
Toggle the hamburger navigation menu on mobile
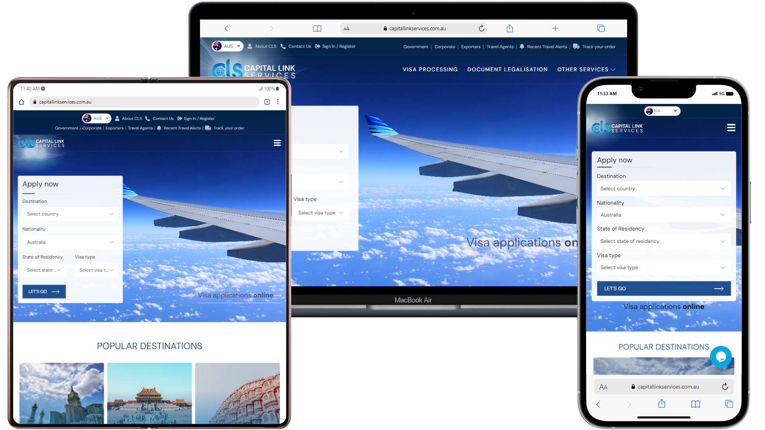click(x=731, y=127)
